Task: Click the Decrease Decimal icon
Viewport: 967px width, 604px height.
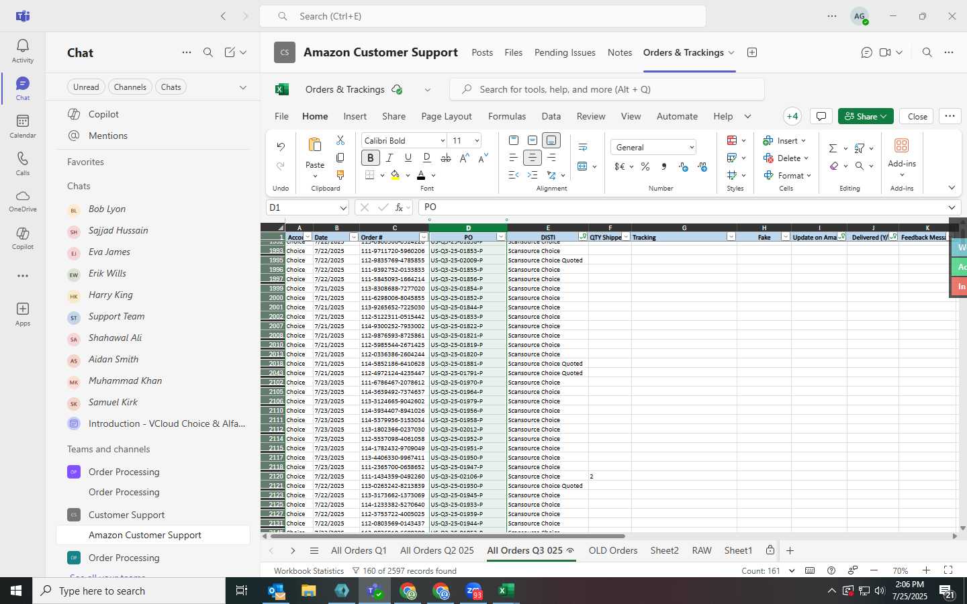Action: point(702,166)
